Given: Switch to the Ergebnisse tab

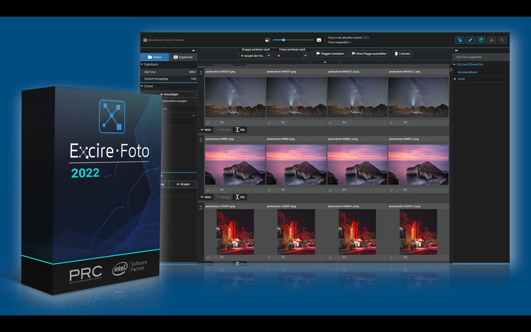Looking at the screenshot, I should tap(183, 57).
